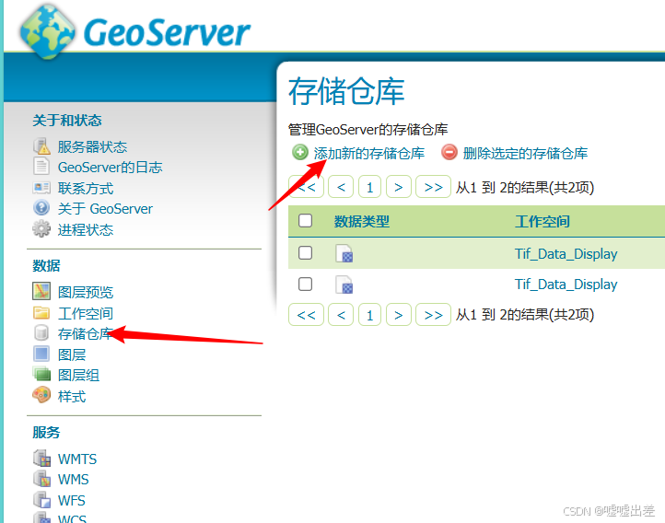The height and width of the screenshot is (523, 665).
Task: Click the workspaces folder icon
Action: pos(41,313)
